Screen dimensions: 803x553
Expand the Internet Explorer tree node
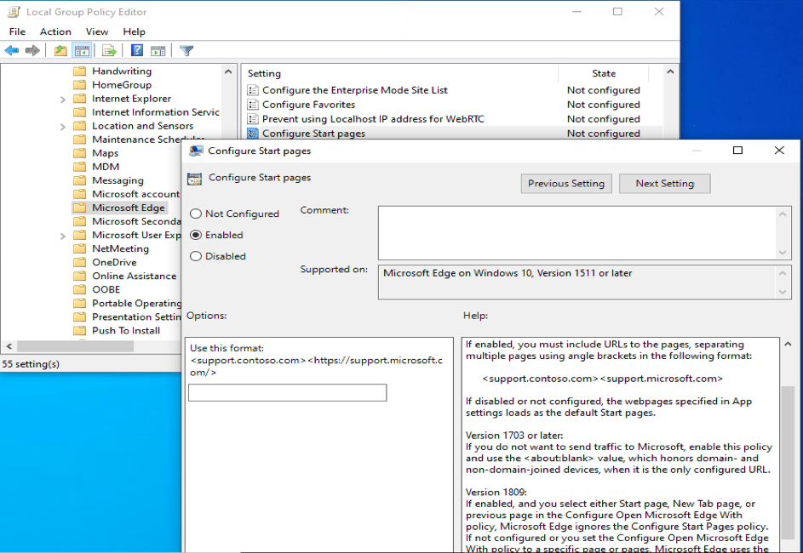[62, 100]
